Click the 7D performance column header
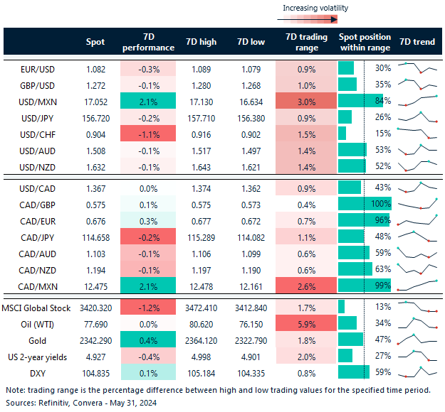 coord(148,42)
